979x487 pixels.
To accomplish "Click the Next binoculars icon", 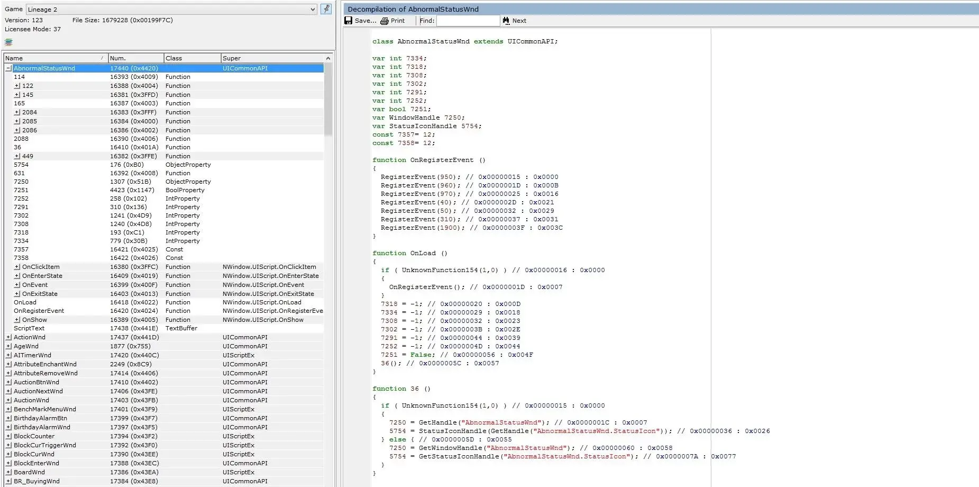I will coord(506,21).
